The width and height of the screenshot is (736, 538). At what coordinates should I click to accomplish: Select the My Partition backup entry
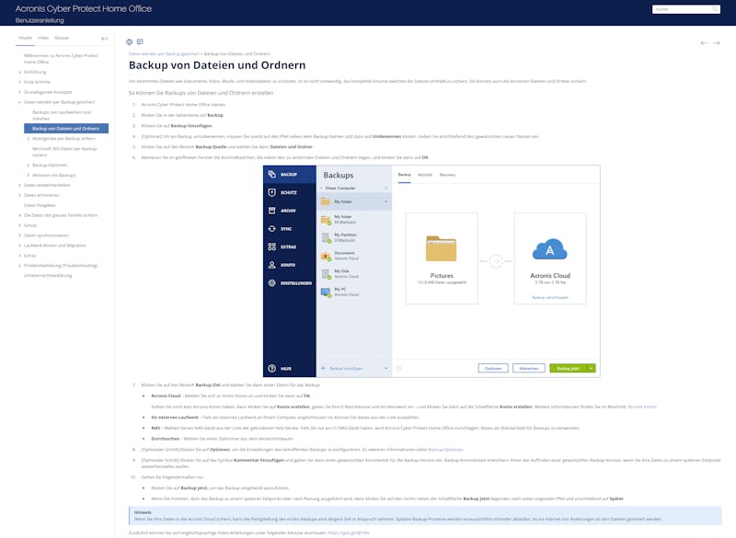pos(354,237)
